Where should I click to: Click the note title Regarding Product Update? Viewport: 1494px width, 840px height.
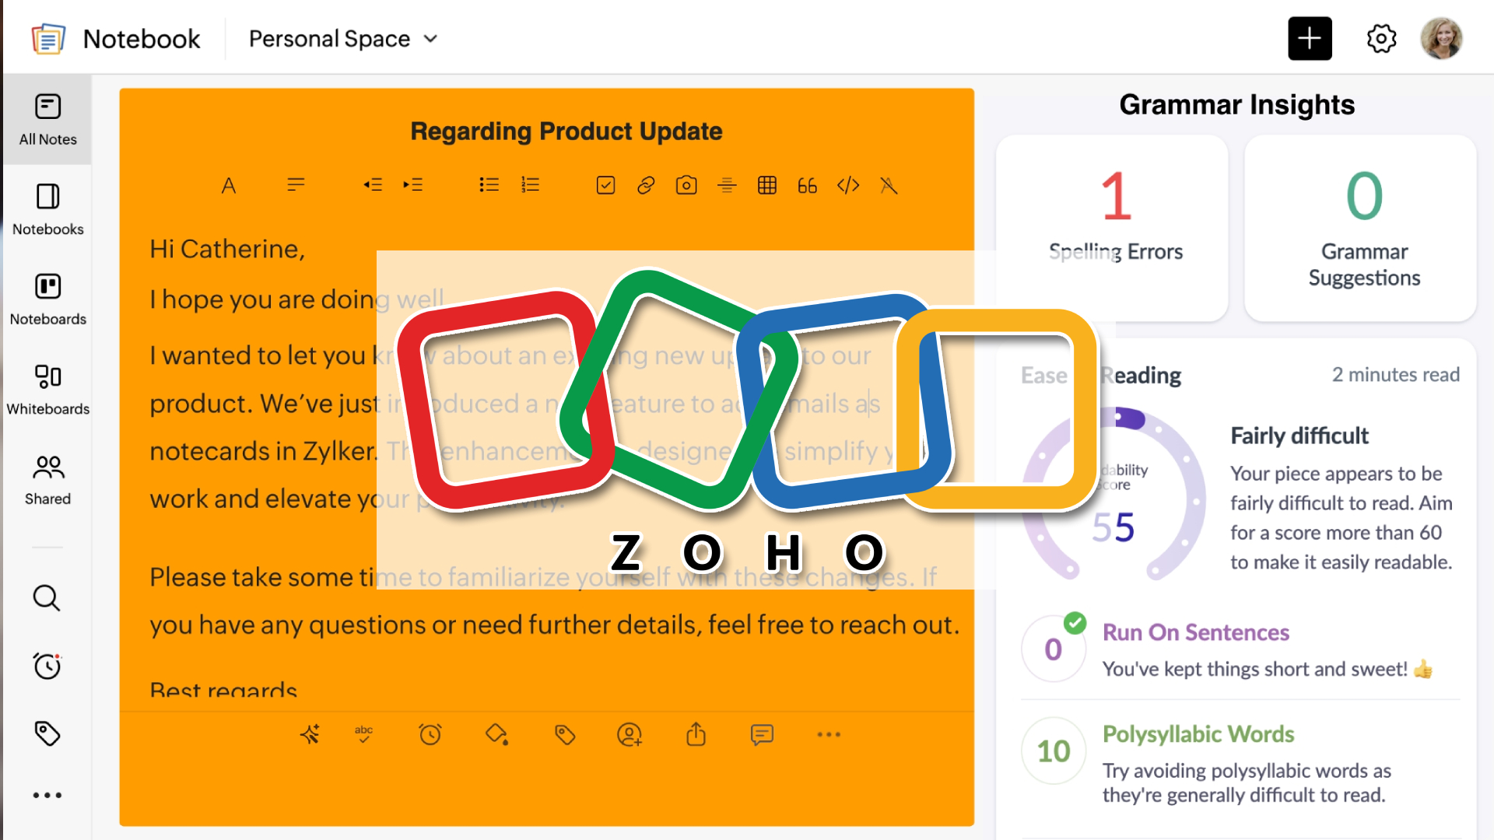pos(566,131)
